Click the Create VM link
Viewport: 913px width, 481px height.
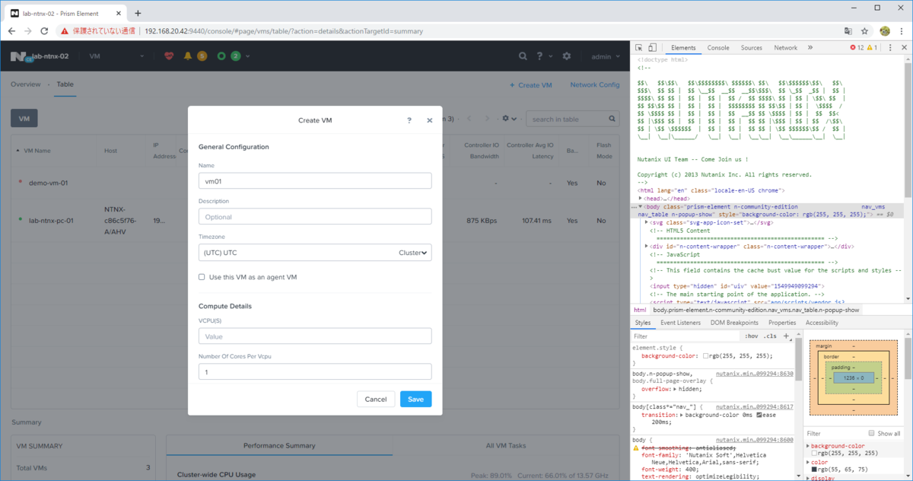(x=530, y=85)
